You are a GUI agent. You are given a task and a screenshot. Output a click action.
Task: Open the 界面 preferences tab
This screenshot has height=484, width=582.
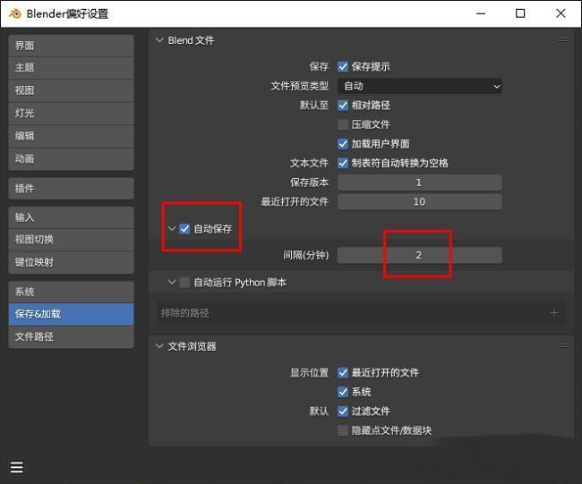(x=71, y=46)
